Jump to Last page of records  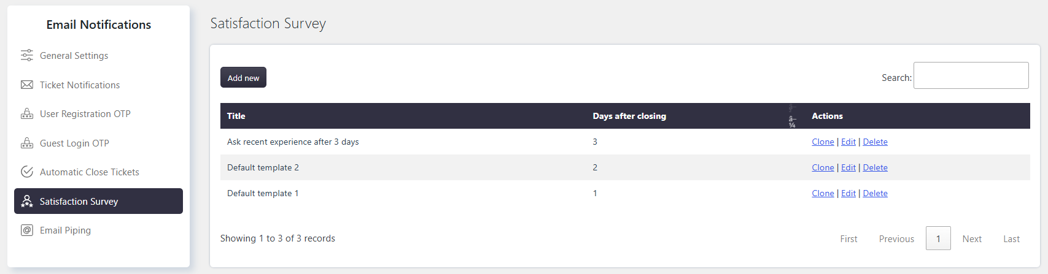(x=1011, y=238)
